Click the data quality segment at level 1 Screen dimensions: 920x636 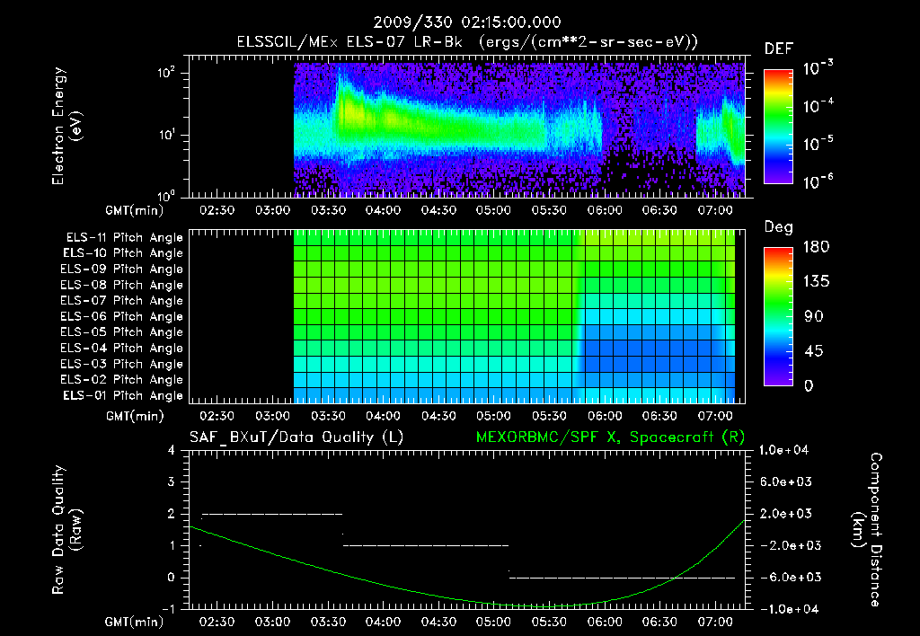[x=426, y=545]
